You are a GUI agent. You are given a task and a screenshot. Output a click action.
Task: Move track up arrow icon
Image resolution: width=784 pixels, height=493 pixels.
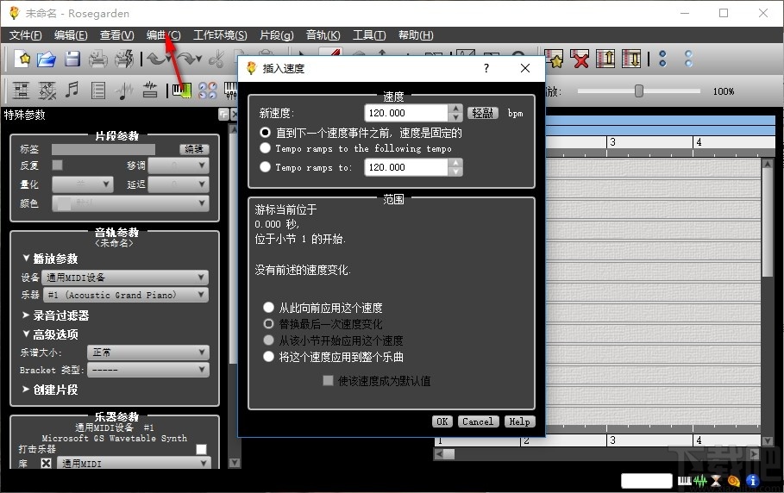pos(605,59)
